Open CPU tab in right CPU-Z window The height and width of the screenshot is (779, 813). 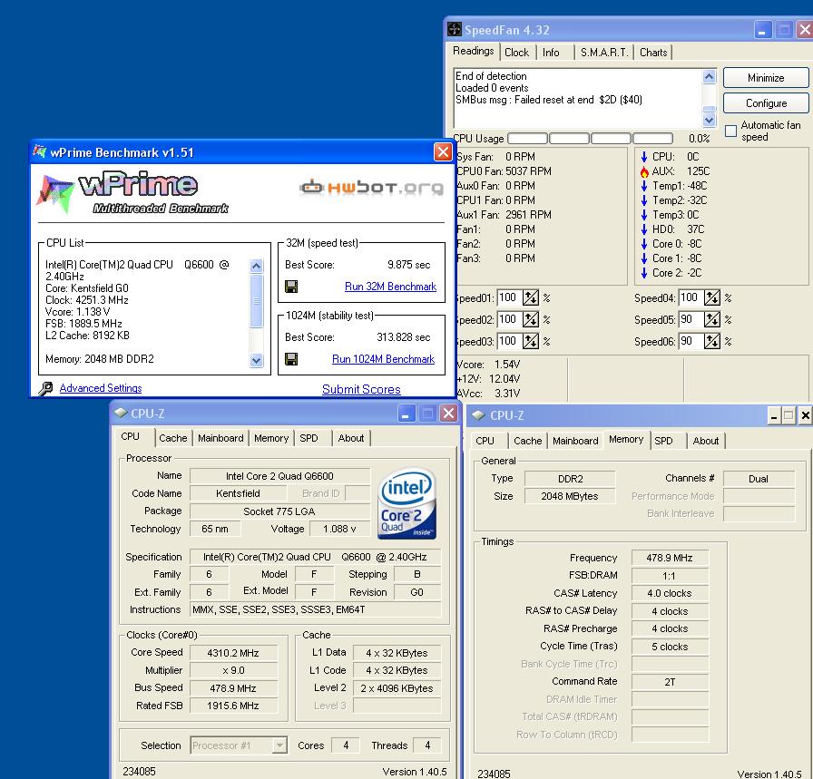485,441
